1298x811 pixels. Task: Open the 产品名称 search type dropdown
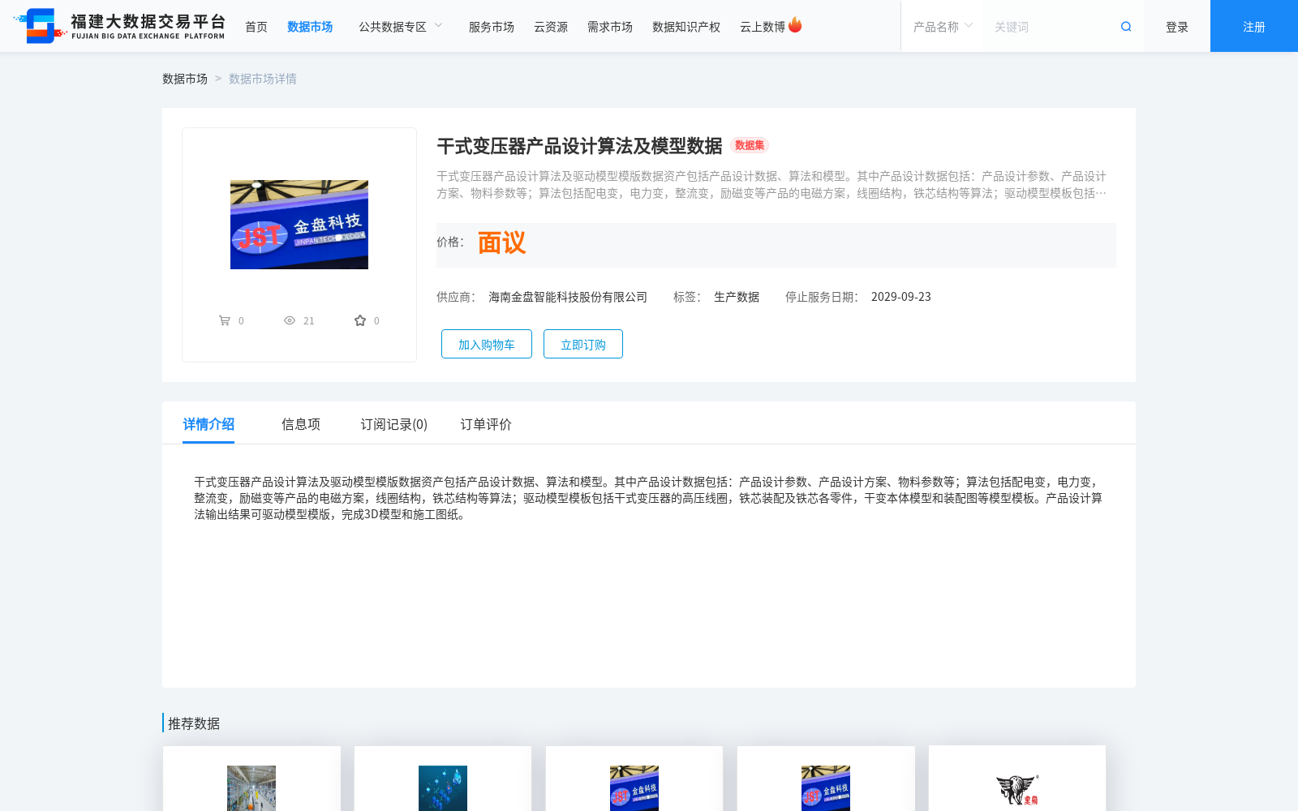[x=942, y=27]
